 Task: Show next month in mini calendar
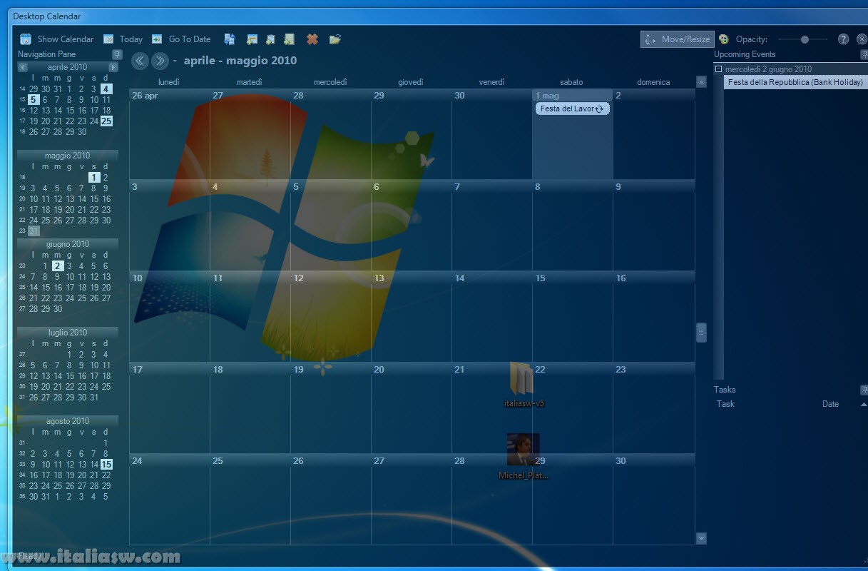click(113, 67)
